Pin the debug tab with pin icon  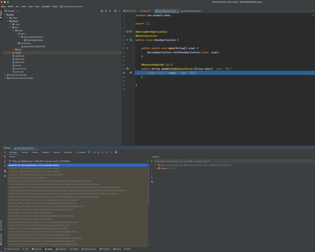point(5,176)
